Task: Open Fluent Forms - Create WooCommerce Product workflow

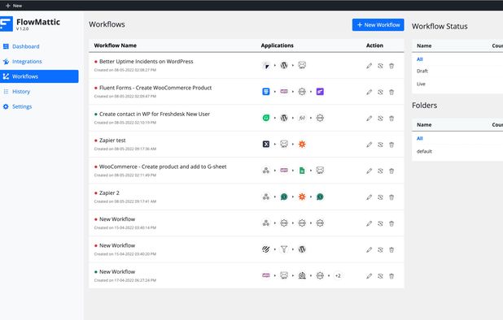Action: coord(155,88)
